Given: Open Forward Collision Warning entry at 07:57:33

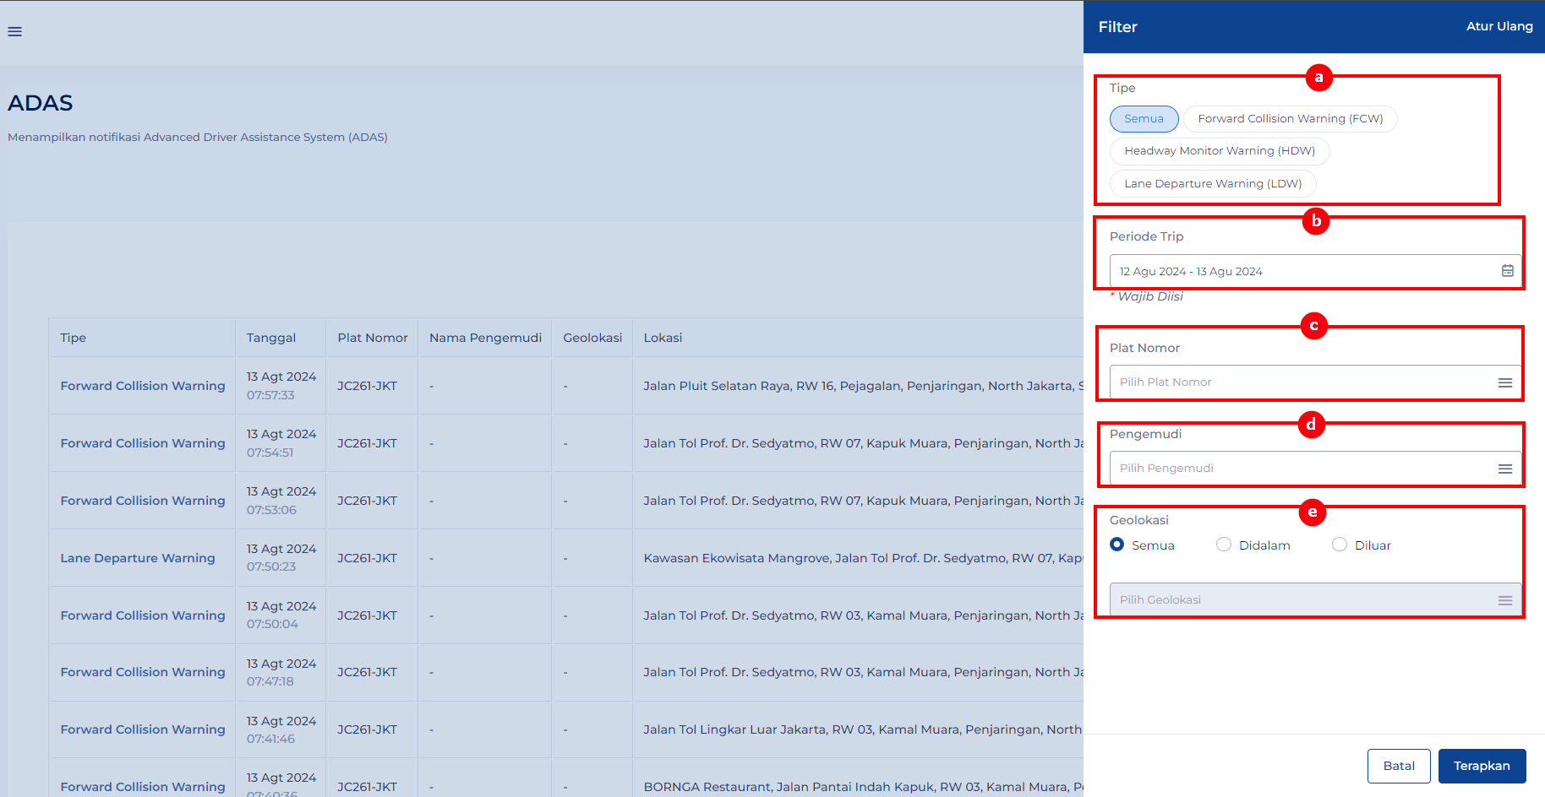Looking at the screenshot, I should pyautogui.click(x=143, y=386).
